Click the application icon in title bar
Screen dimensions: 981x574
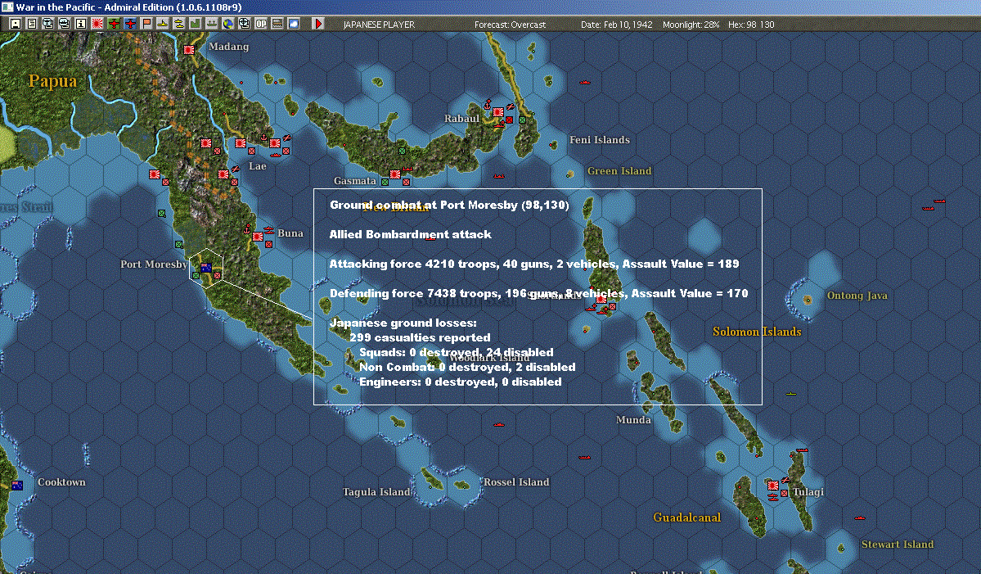(x=7, y=7)
